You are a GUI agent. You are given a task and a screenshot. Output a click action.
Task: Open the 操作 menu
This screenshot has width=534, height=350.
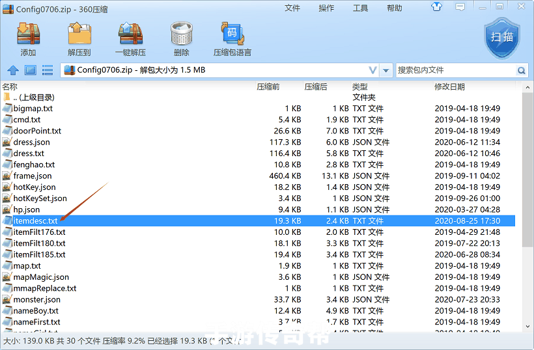coord(326,8)
